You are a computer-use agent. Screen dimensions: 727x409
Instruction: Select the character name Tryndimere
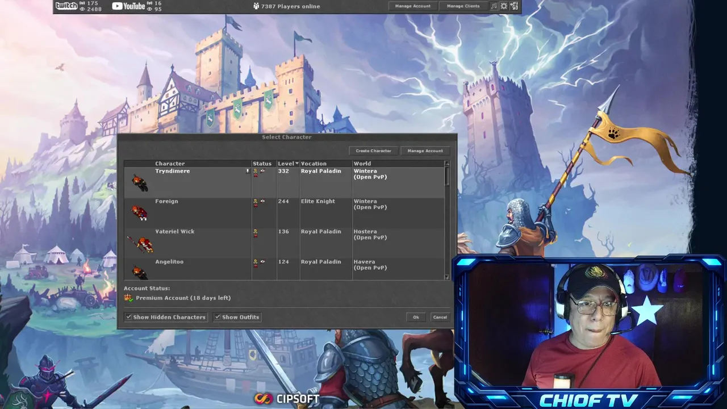[173, 171]
